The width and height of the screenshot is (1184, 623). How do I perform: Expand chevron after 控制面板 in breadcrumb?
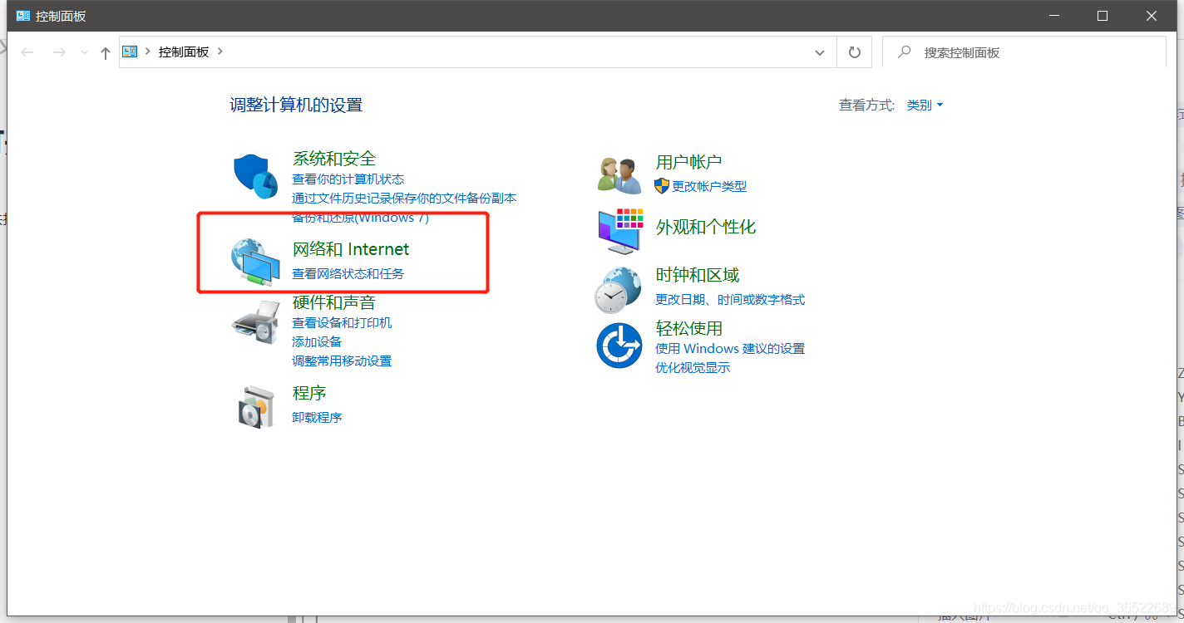coord(220,52)
